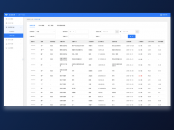Switch to the second tab in the tab bar
This screenshot has width=174, height=130.
[x=41, y=26]
